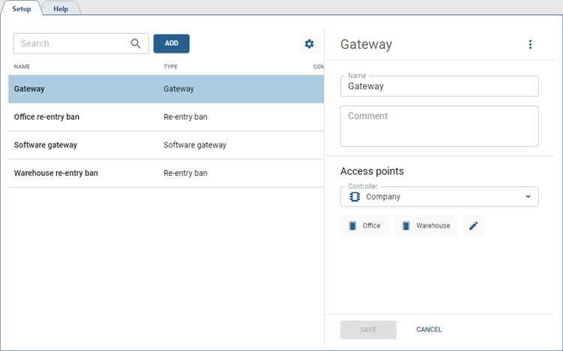Image resolution: width=563 pixels, height=351 pixels.
Task: Click the controller chip icon beside Company
Action: click(355, 197)
